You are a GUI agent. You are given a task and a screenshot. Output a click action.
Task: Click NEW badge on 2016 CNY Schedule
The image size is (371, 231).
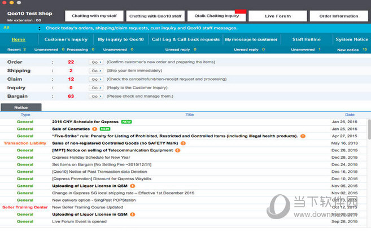[126, 121]
